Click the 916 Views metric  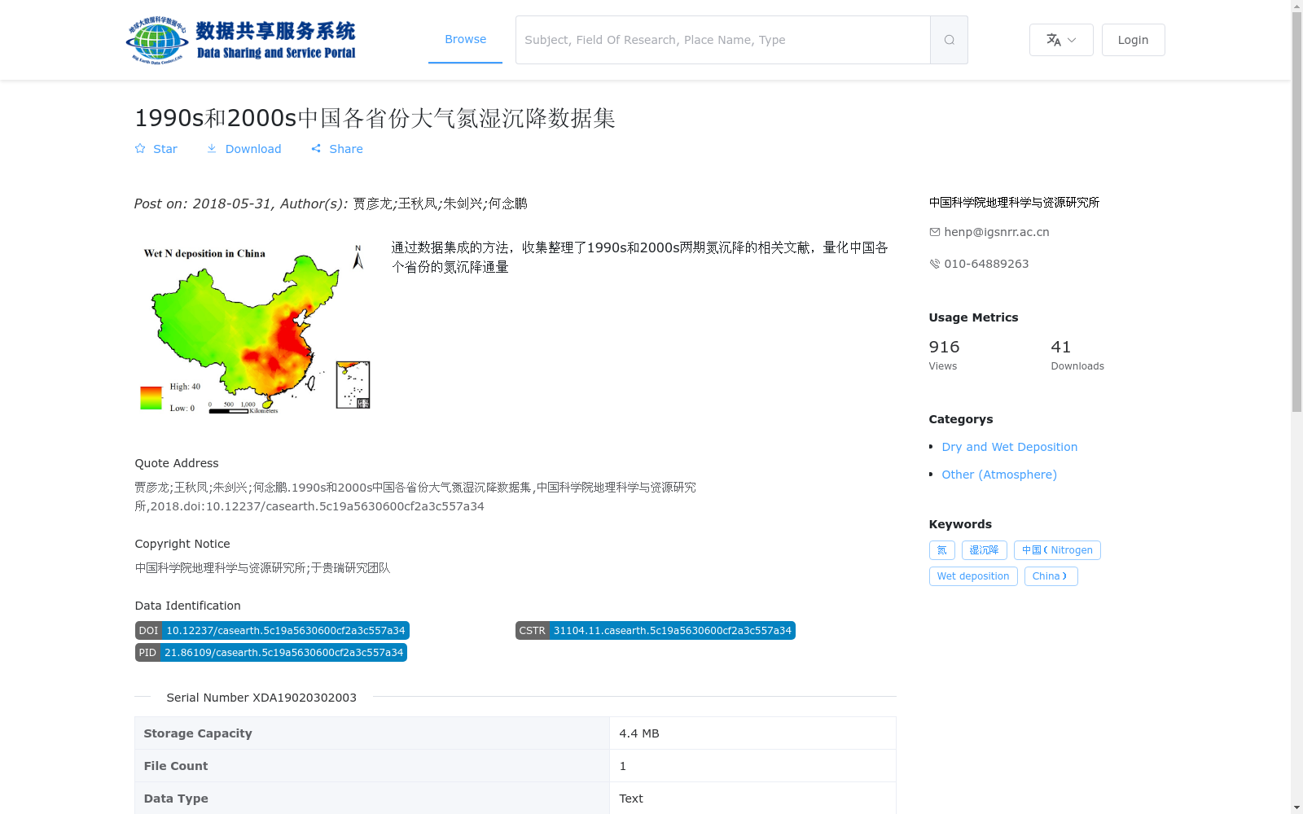point(944,355)
